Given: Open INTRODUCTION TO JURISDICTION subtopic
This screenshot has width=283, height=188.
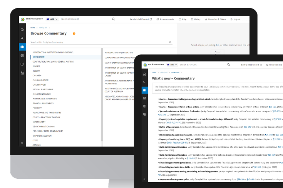Looking at the screenshot, I should click(x=119, y=52).
